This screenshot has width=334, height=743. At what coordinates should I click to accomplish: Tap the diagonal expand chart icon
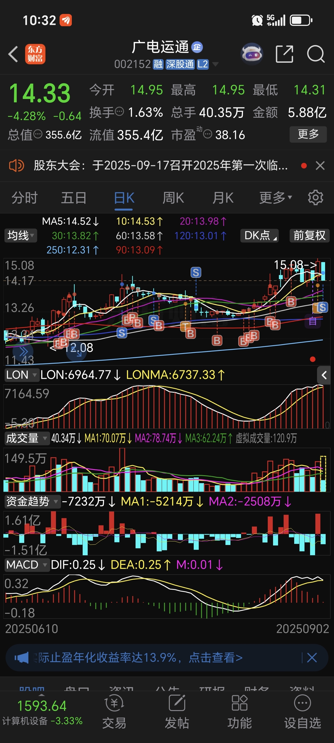[76, 351]
